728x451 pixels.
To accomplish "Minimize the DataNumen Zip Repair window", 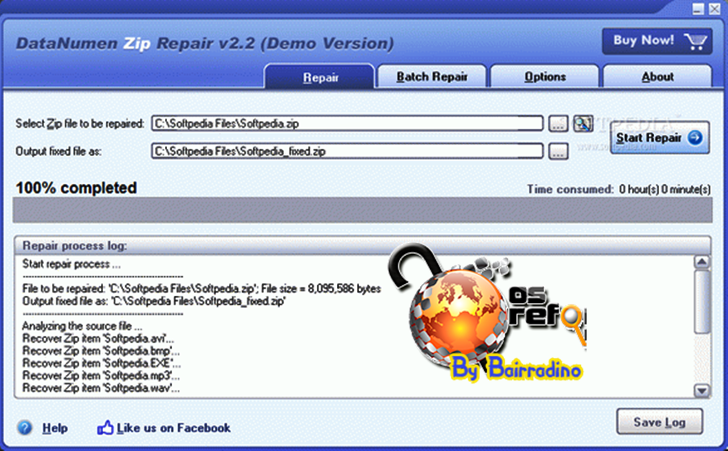I will tap(698, 9).
